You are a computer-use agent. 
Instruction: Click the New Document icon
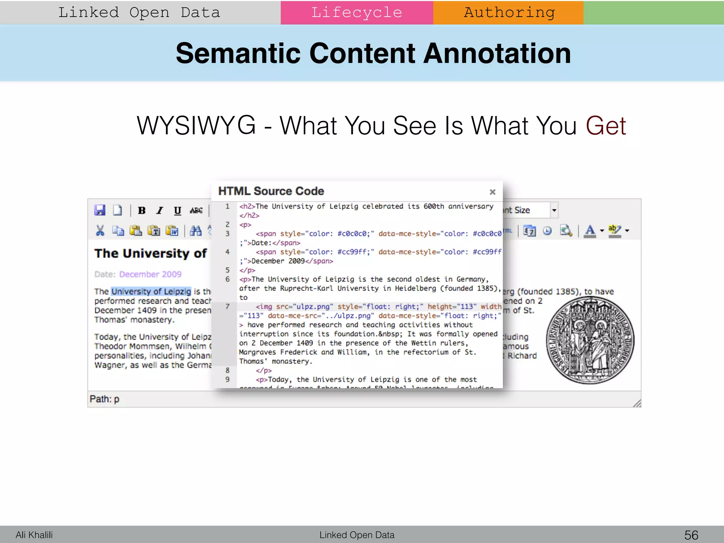click(117, 210)
